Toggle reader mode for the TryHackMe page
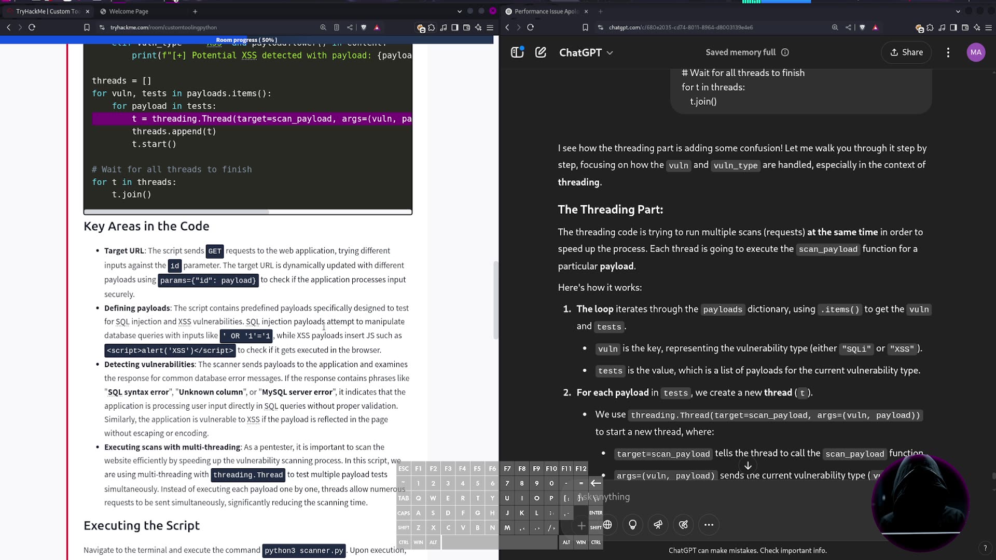Viewport: 996px width, 560px height. (337, 27)
